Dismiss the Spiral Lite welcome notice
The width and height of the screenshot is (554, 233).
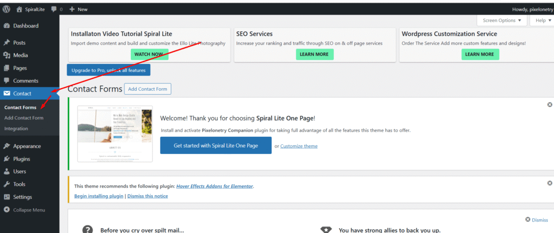click(x=550, y=105)
